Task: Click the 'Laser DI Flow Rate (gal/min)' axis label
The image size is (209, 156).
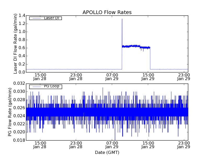Action: pos(15,44)
